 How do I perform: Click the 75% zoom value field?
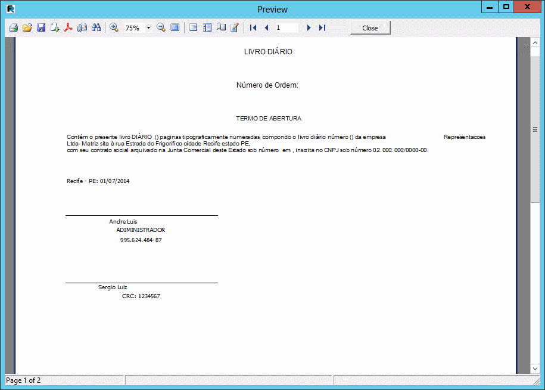point(135,28)
